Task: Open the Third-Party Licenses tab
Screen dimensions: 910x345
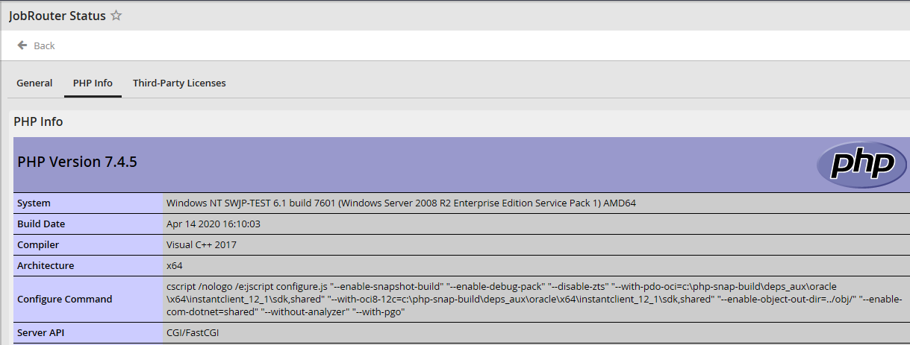Action: (x=179, y=83)
